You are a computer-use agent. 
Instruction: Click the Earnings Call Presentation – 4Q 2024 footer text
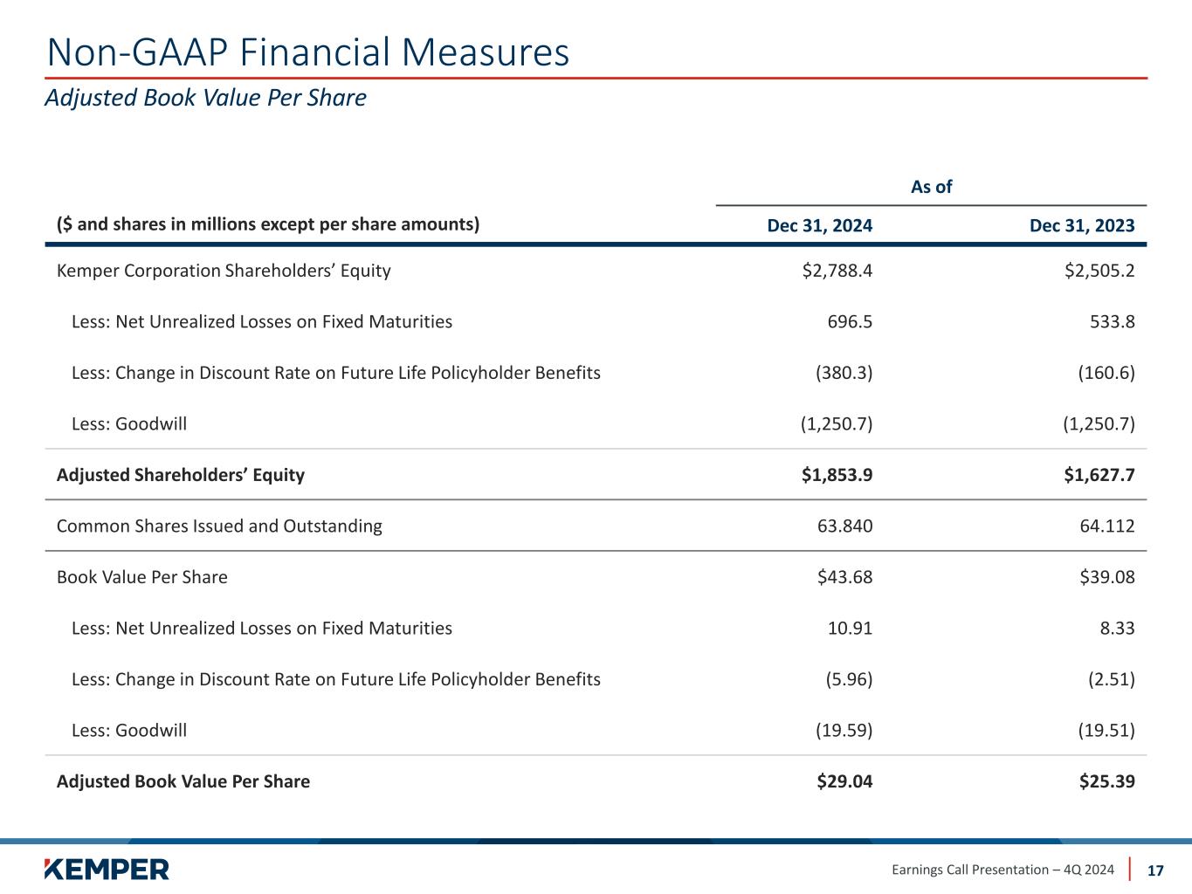pyautogui.click(x=1003, y=870)
